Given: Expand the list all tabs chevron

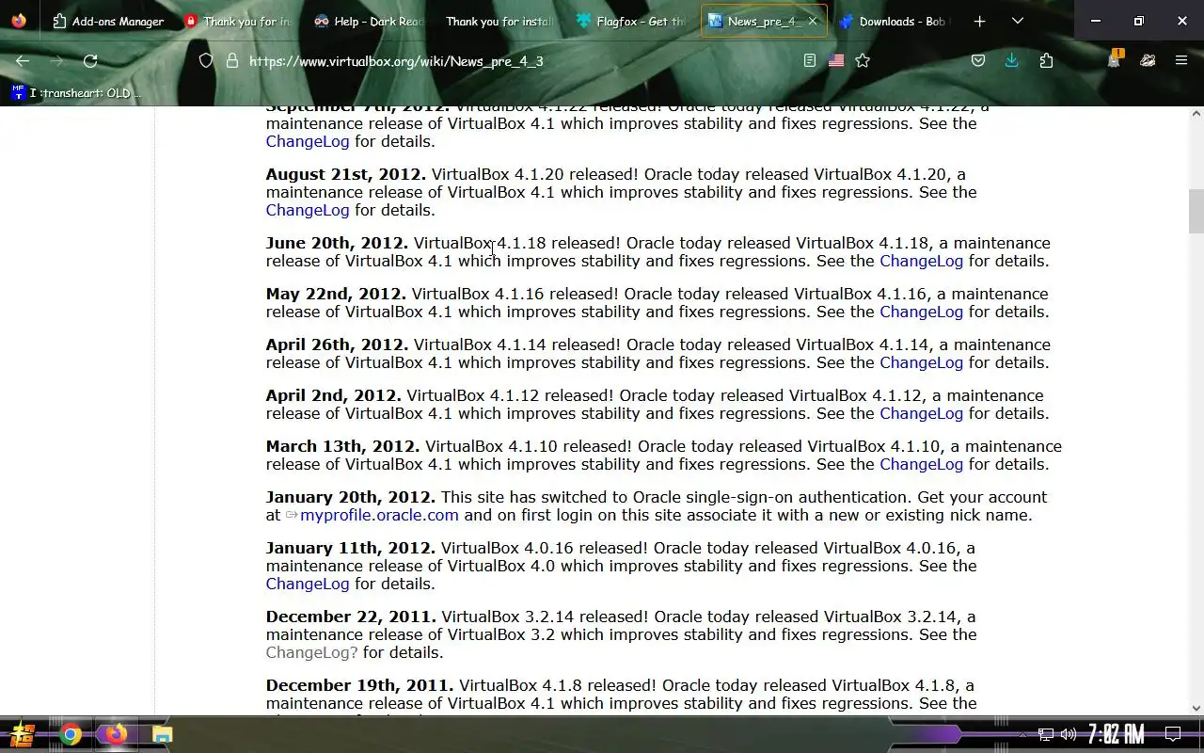Looking at the screenshot, I should 1018,21.
